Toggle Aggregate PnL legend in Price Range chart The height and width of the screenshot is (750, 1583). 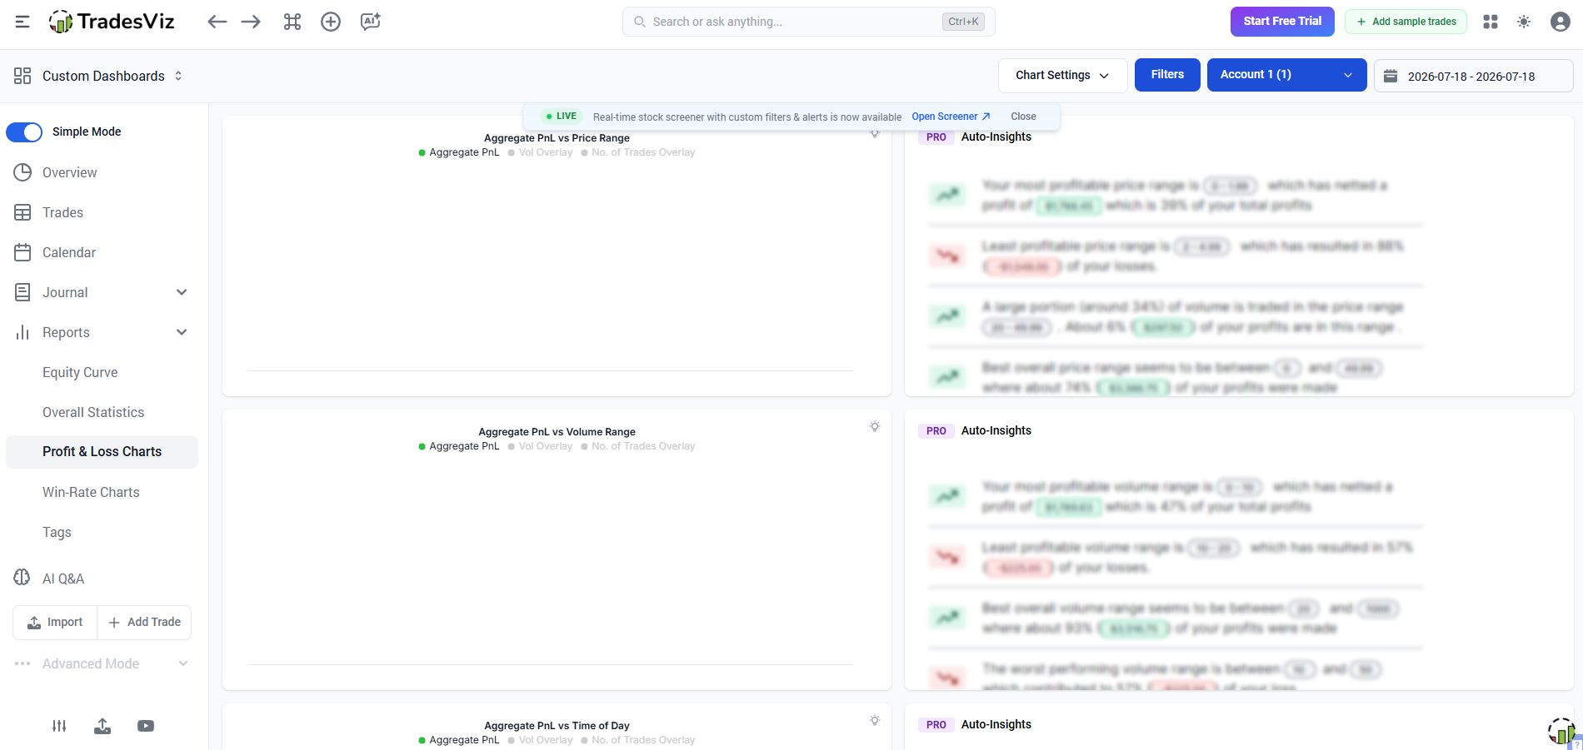pyautogui.click(x=459, y=152)
